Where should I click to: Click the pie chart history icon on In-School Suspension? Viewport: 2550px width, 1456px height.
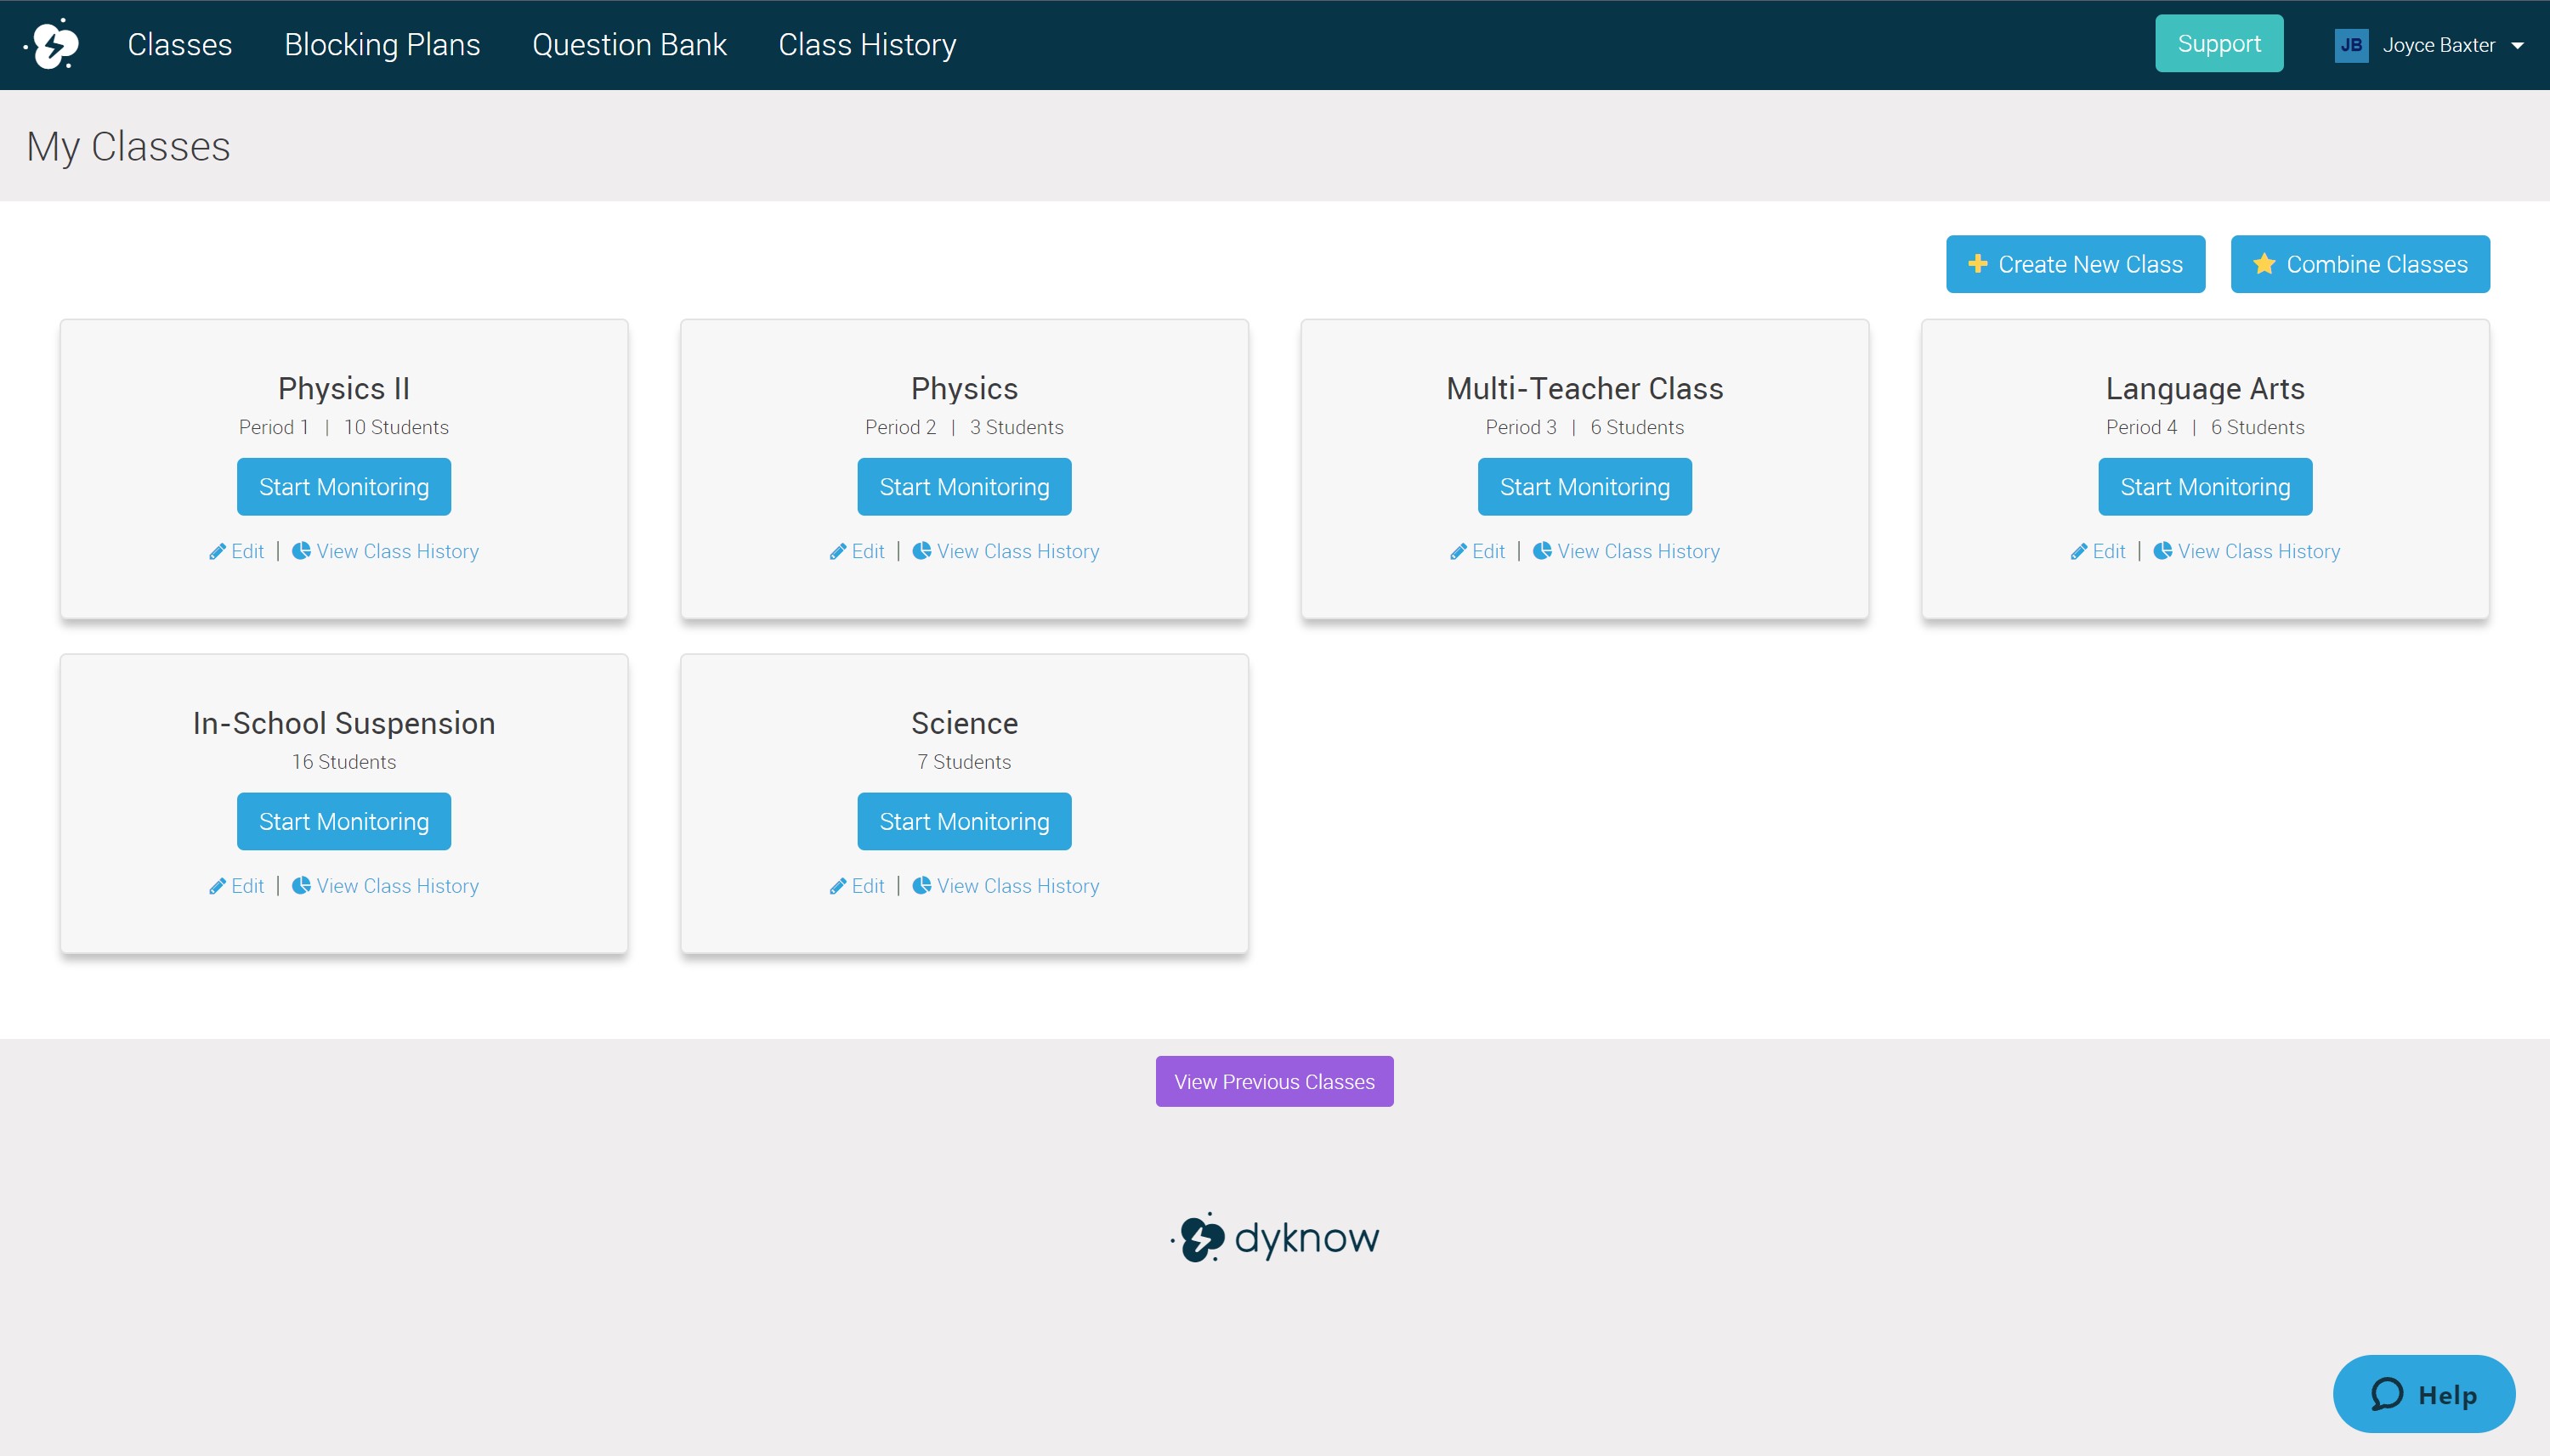(301, 885)
